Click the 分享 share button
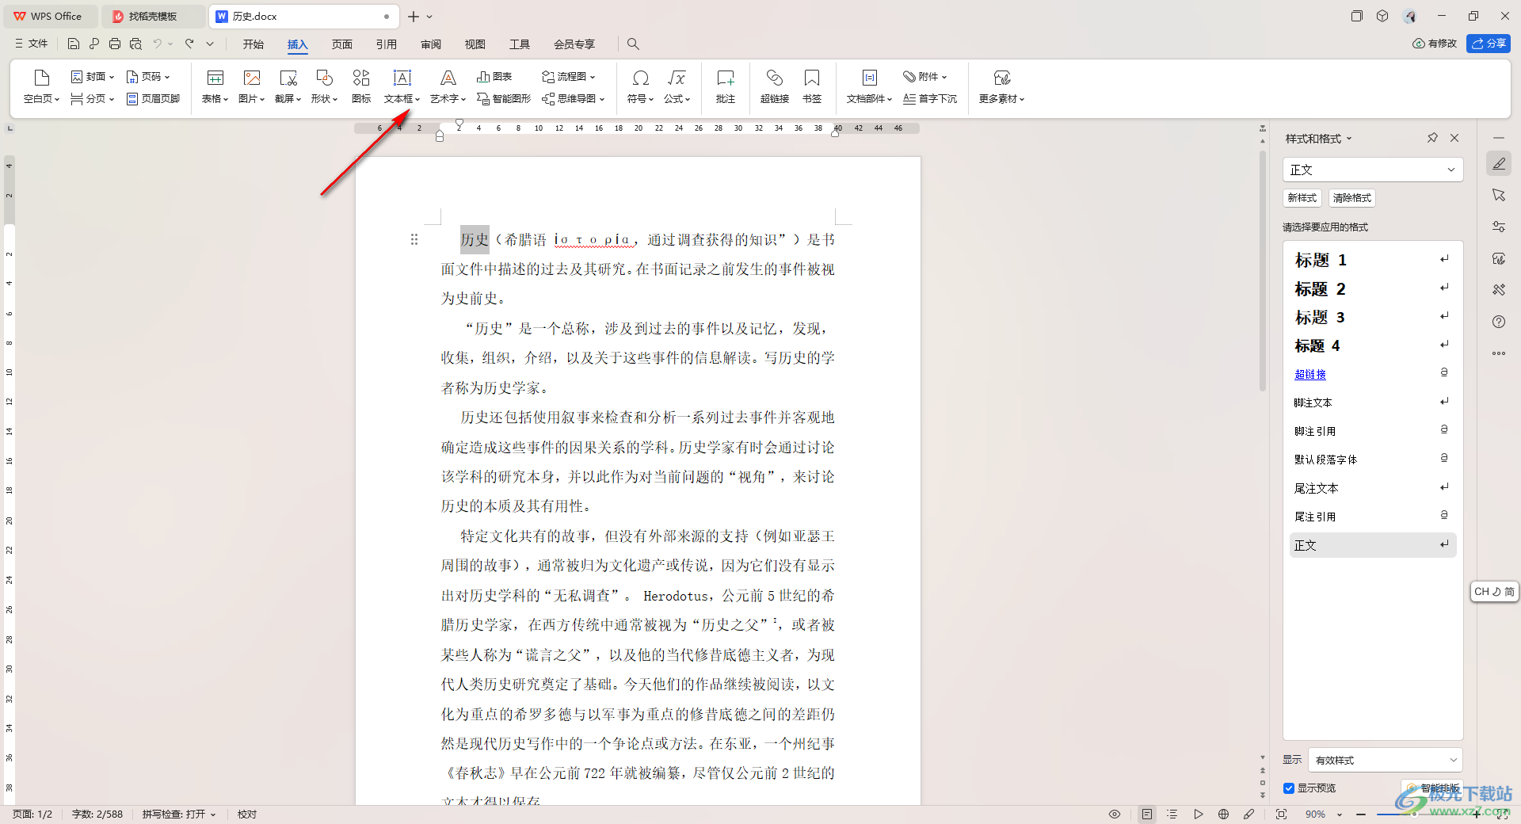This screenshot has height=824, width=1521. [x=1489, y=44]
